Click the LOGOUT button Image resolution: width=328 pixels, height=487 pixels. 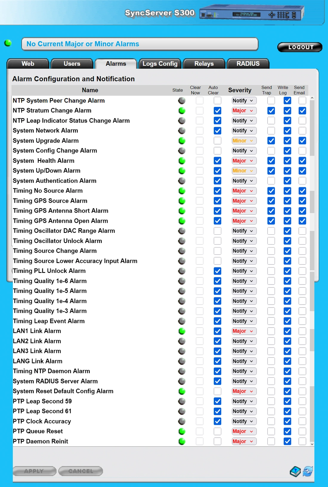(300, 47)
